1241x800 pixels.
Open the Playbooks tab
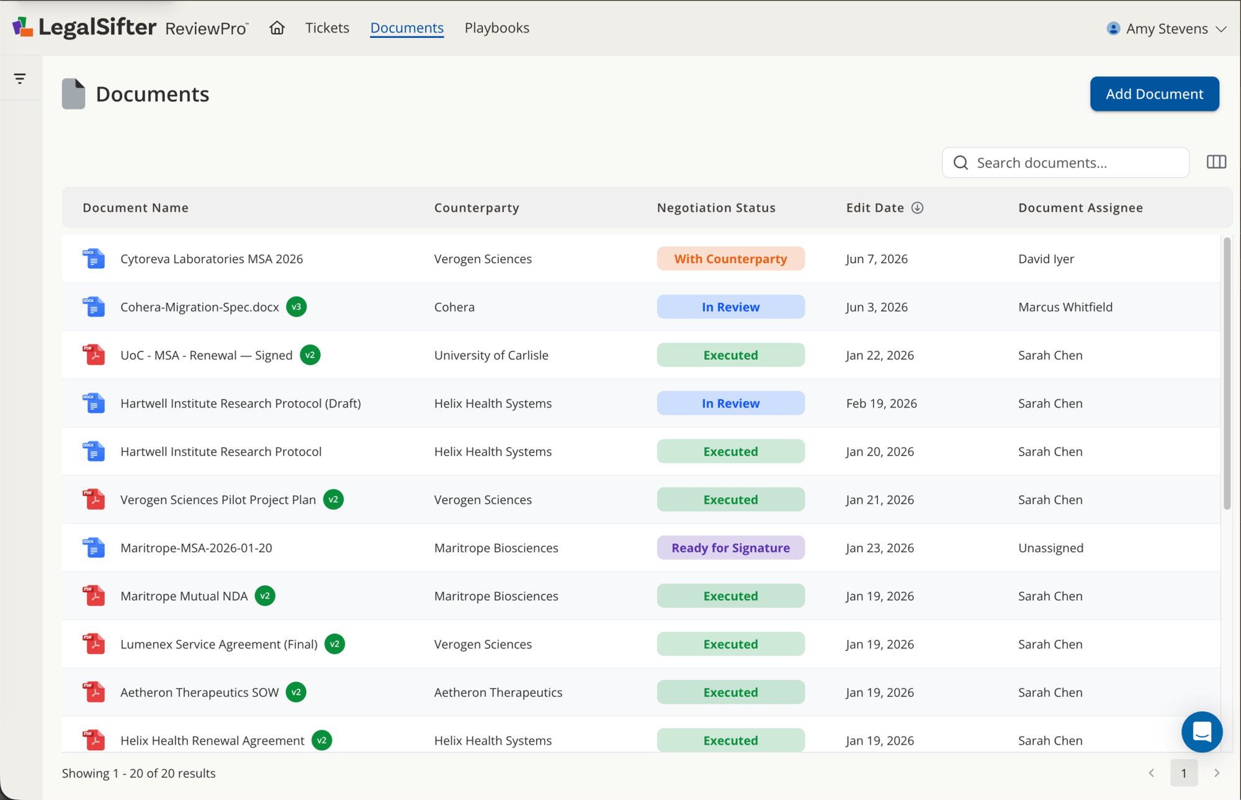click(496, 28)
